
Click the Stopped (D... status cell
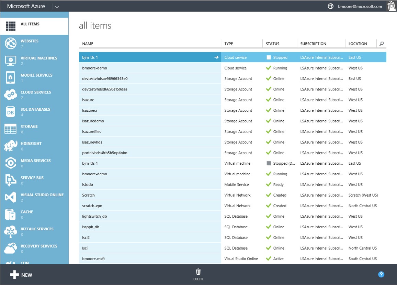(x=281, y=163)
